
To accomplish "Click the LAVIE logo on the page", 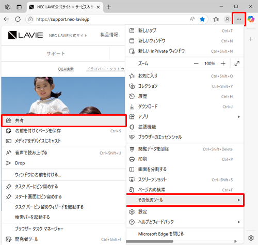I will [x=25, y=35].
